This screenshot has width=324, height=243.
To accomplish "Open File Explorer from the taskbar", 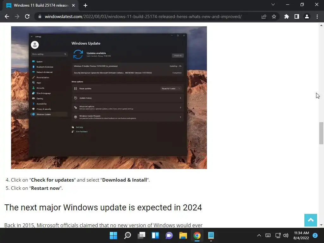I will coord(183,235).
